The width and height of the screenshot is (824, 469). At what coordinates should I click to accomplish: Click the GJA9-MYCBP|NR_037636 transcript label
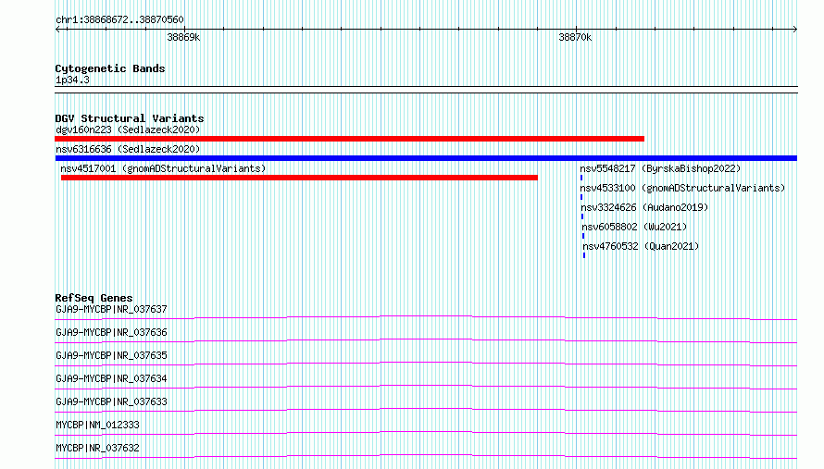tap(111, 332)
